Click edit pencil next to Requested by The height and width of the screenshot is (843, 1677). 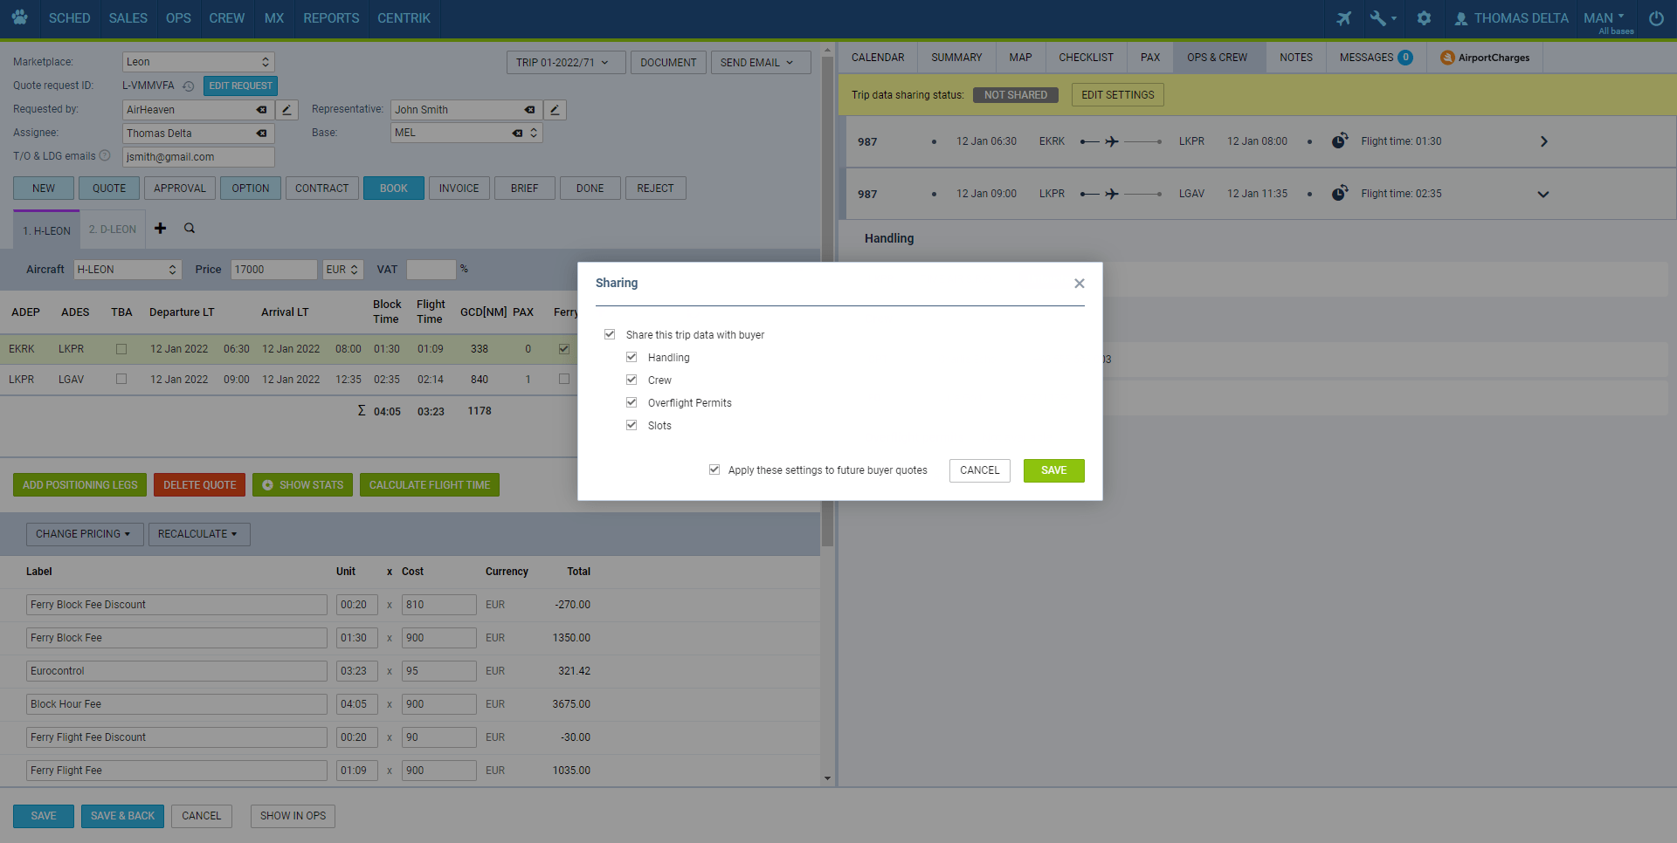(286, 110)
